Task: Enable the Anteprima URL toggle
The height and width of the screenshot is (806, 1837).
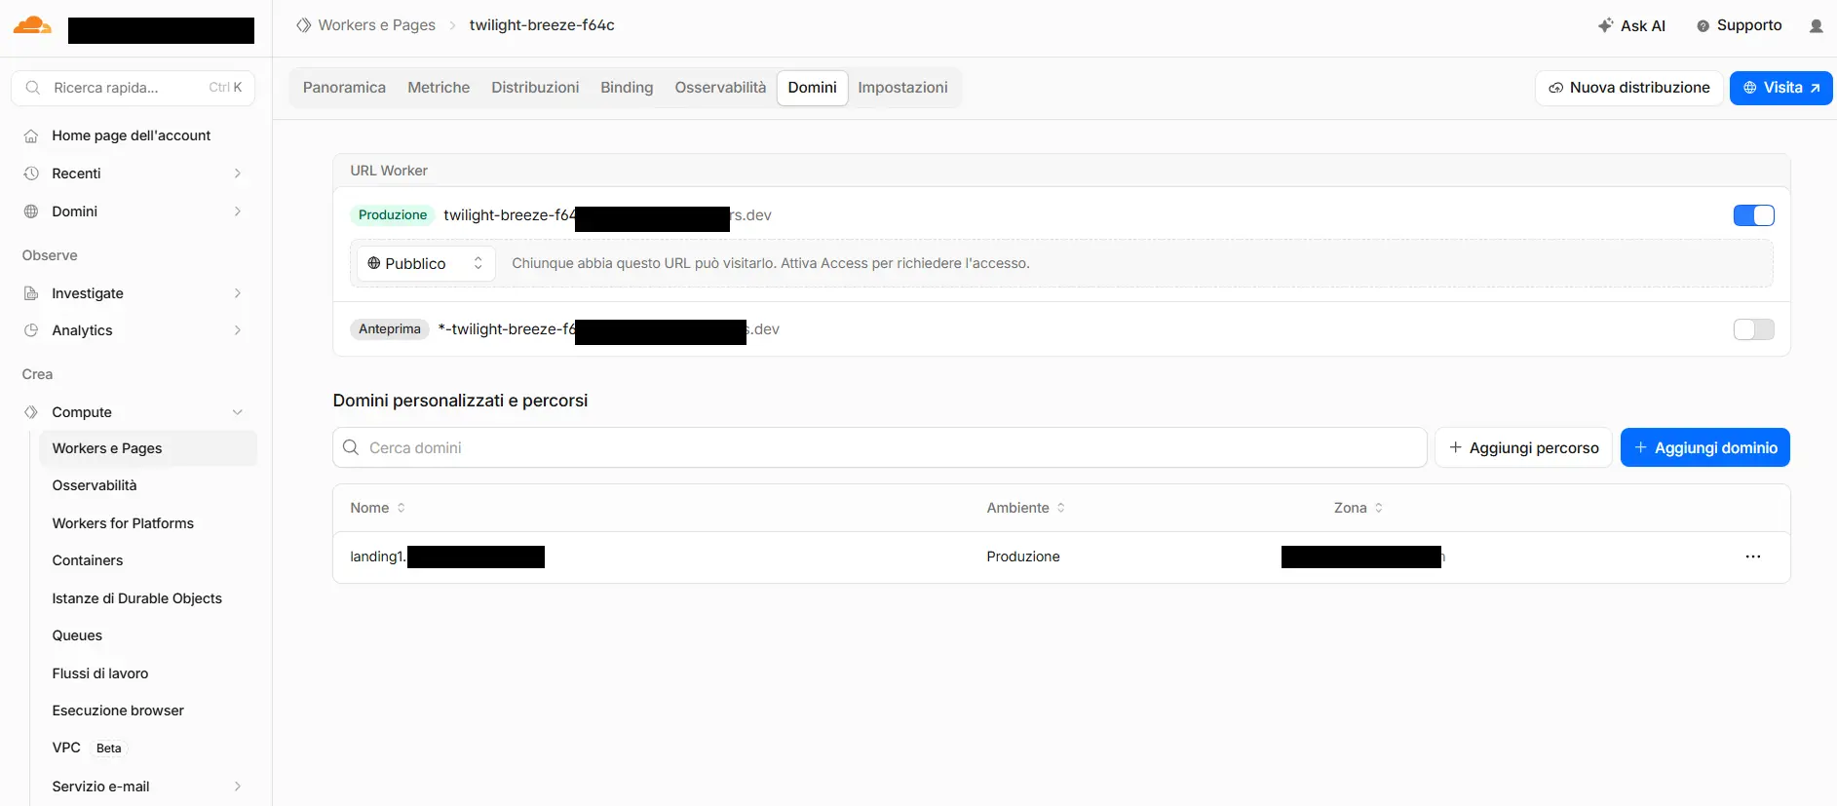Action: click(x=1753, y=329)
